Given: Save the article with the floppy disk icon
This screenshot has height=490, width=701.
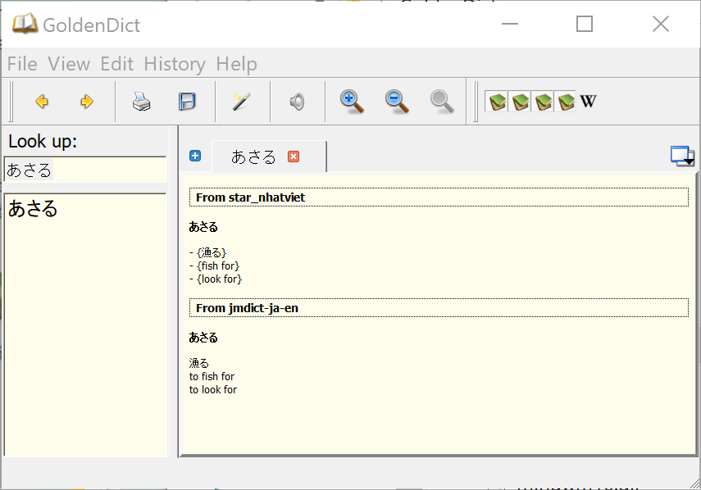Looking at the screenshot, I should pos(187,102).
